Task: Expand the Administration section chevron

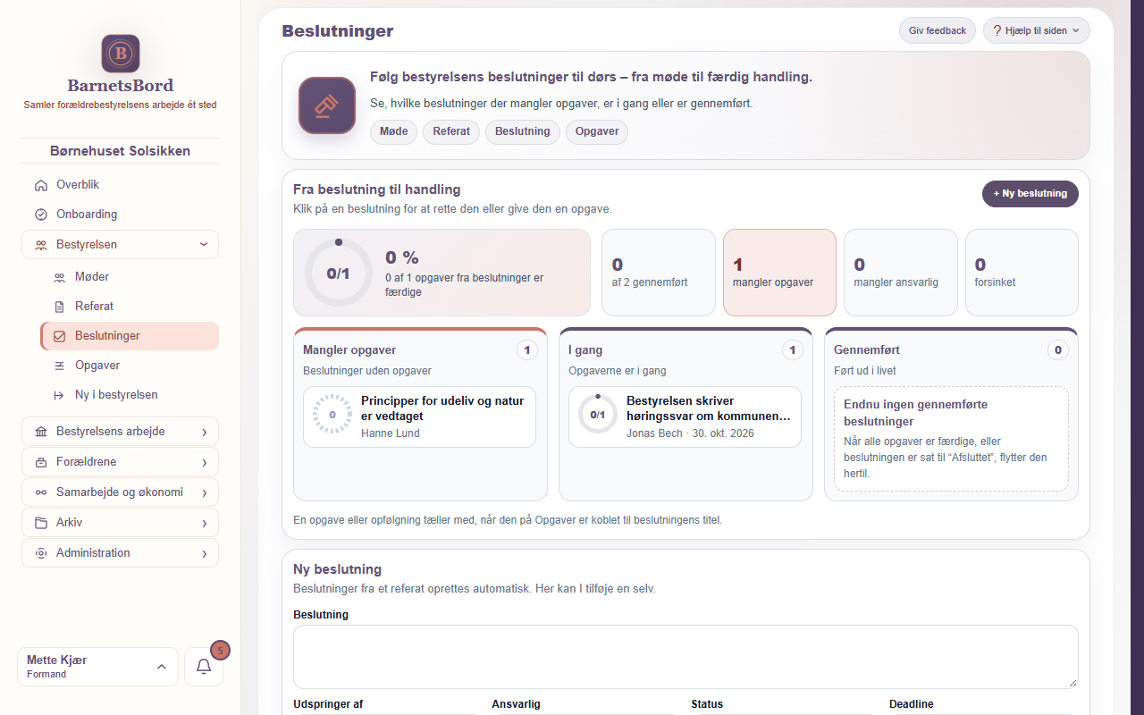Action: click(x=204, y=553)
